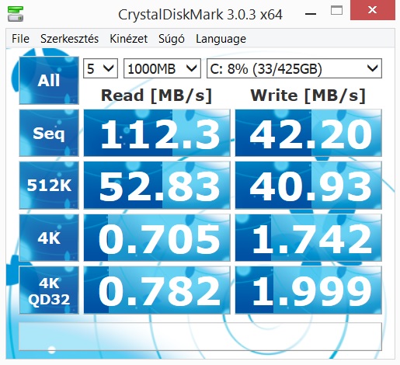Run all benchmarks with the All button
Viewport: 400px width, 365px height.
coord(49,80)
